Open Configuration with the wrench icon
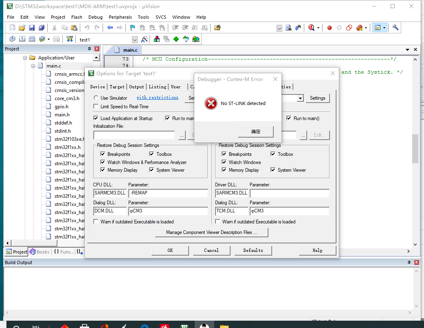 click(x=395, y=28)
